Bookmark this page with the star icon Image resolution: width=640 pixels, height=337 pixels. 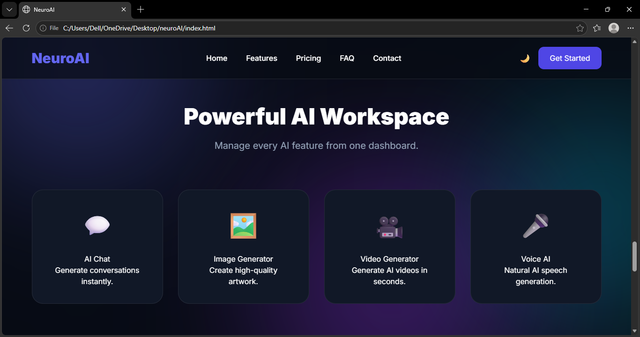pos(580,28)
